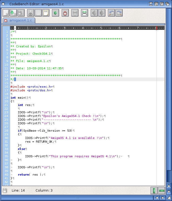This screenshot has height=201, width=172.
Task: Go back using the grey left arrow icon
Action: tap(94, 13)
